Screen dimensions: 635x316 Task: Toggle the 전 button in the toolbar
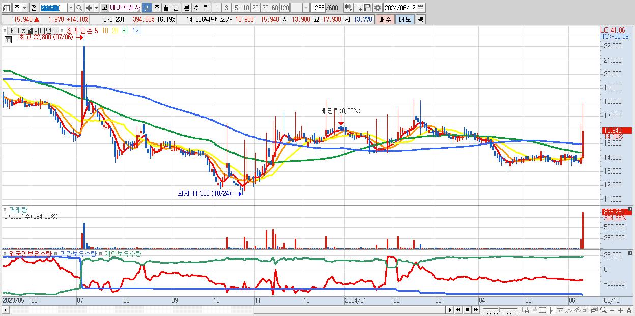click(33, 8)
